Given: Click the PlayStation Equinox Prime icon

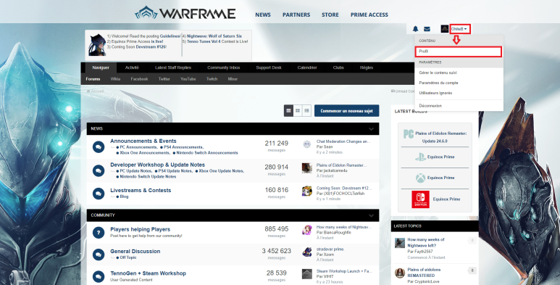Looking at the screenshot, I should pos(420,157).
